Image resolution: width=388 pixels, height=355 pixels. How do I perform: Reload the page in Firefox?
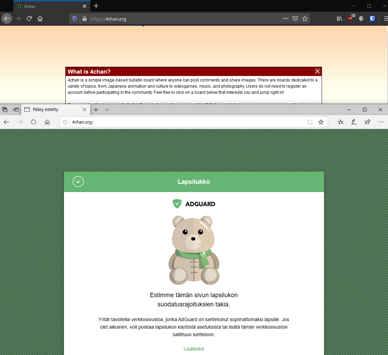29,18
